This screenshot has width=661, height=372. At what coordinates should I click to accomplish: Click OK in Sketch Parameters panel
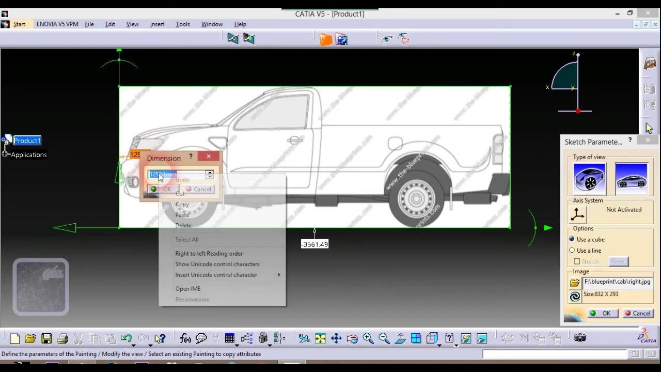click(x=602, y=313)
